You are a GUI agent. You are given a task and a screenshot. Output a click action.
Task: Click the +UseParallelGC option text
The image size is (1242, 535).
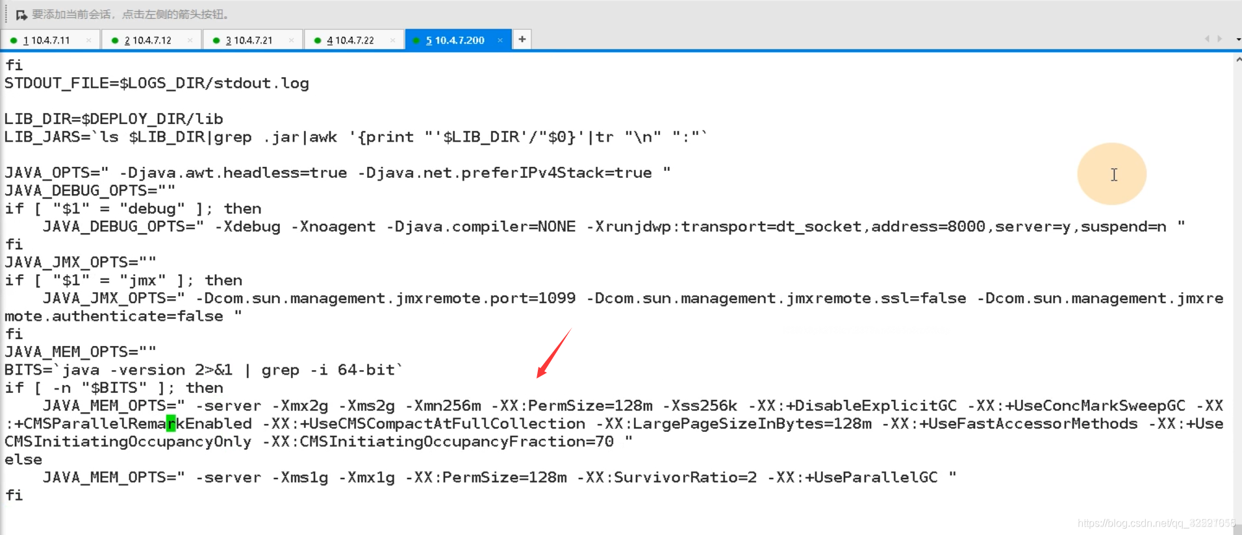(x=872, y=477)
